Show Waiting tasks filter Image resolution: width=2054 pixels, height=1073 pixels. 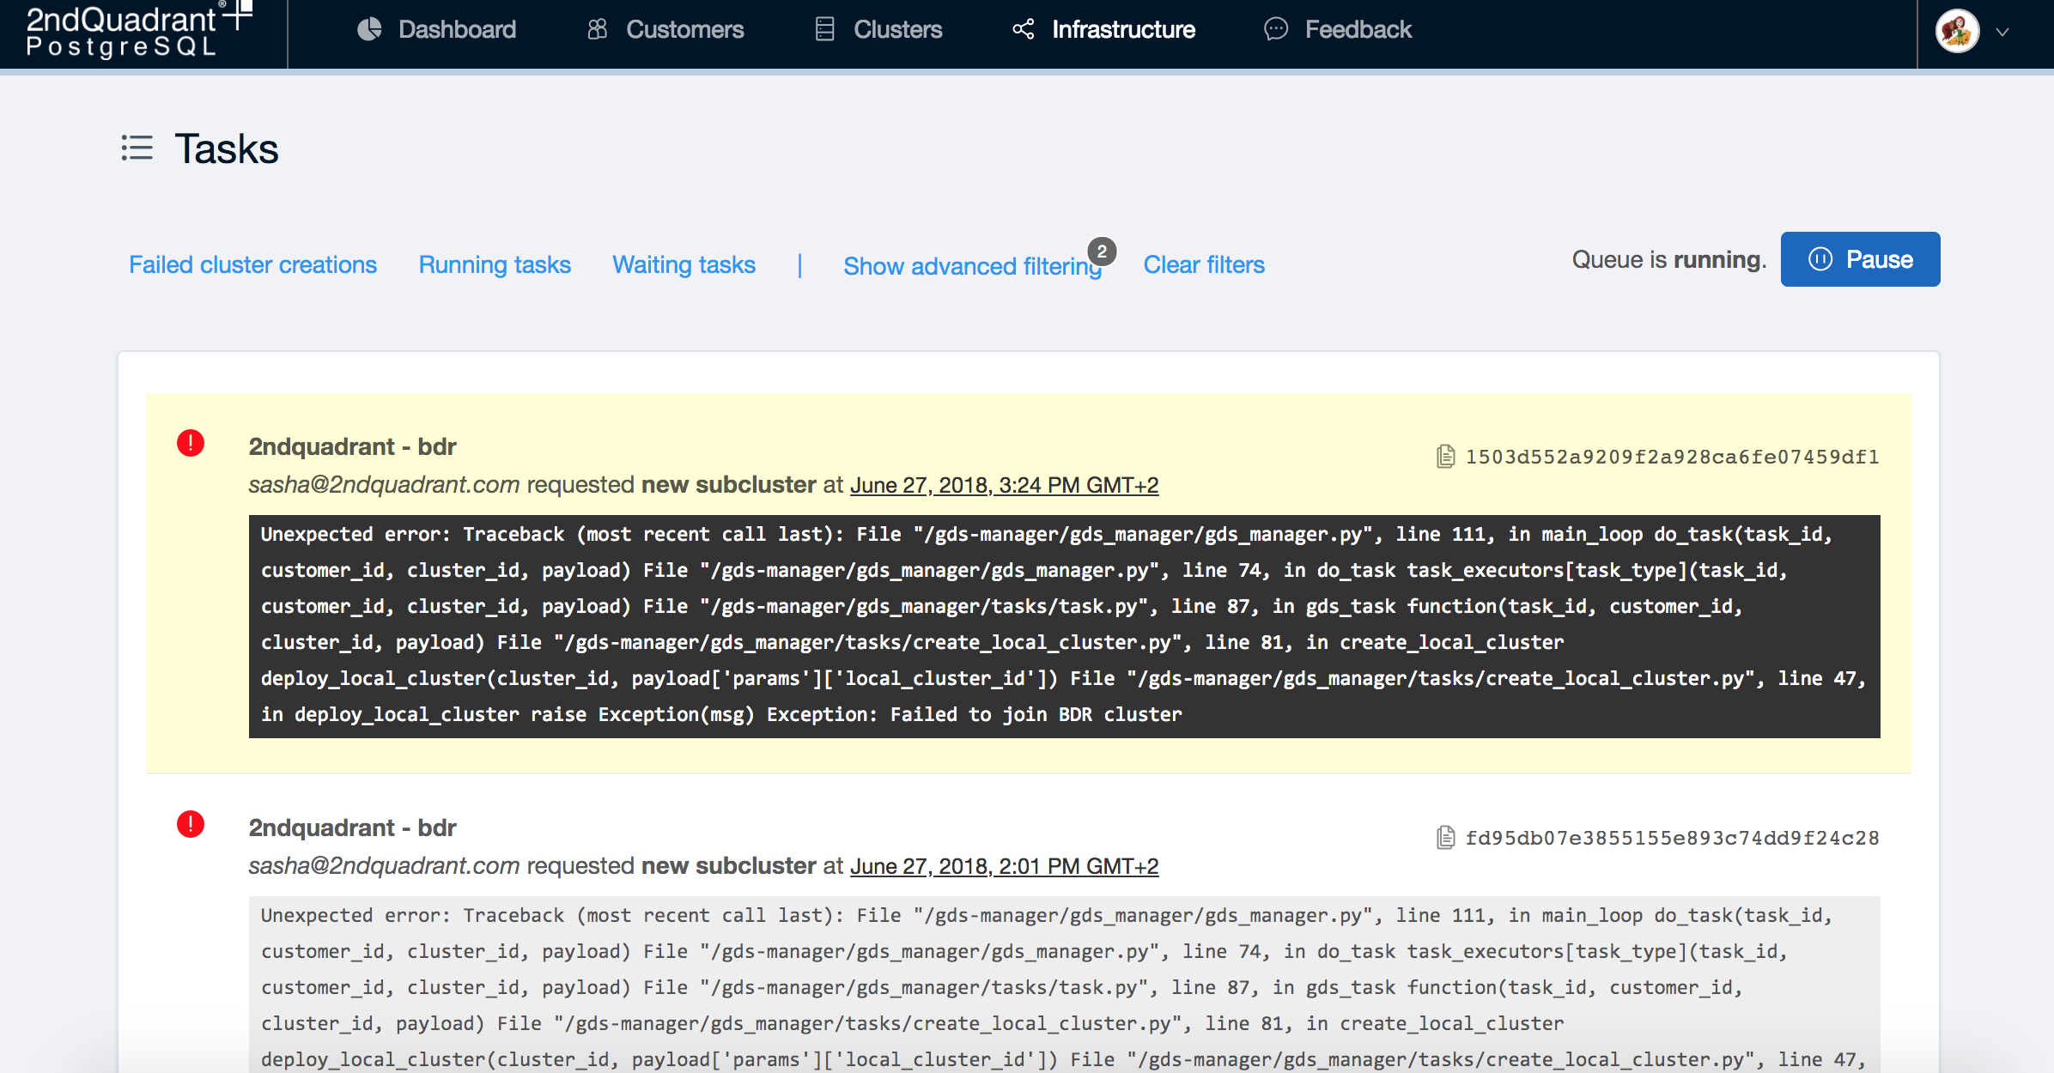(684, 265)
